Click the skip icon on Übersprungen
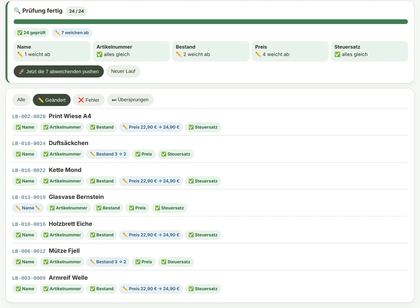Viewport: 420px width, 308px height. click(x=114, y=100)
